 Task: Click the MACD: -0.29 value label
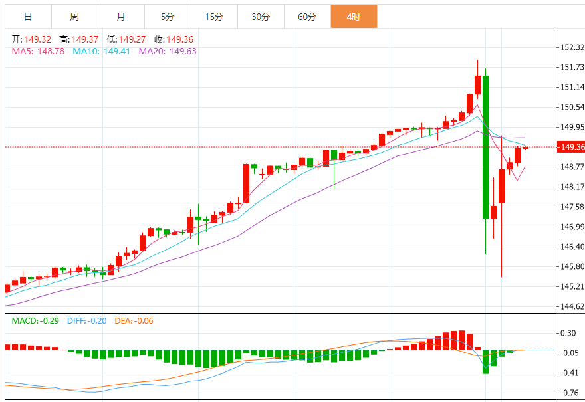[35, 321]
